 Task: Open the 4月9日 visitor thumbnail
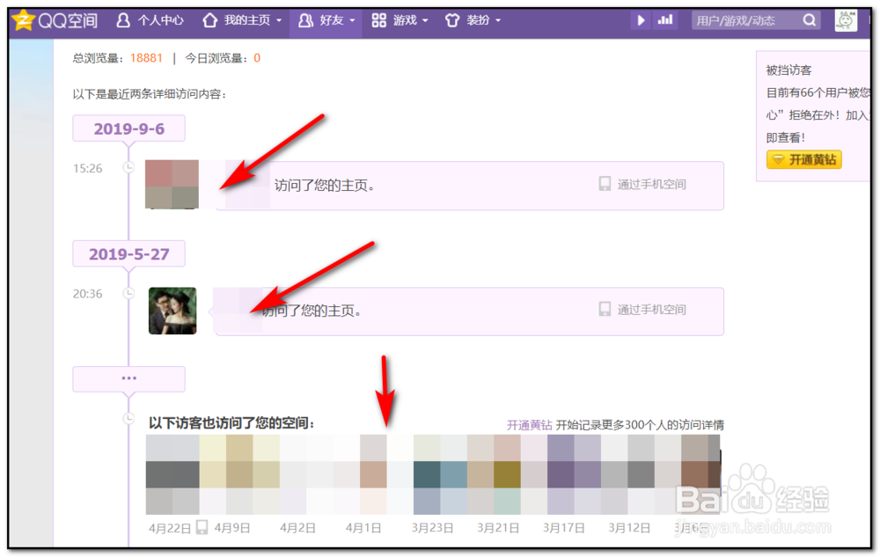238,474
